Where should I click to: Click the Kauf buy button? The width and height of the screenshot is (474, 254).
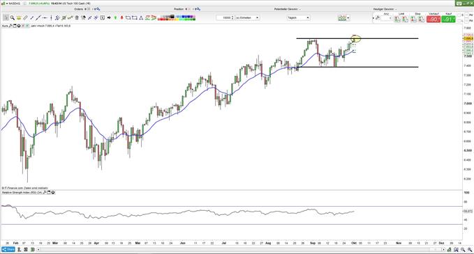(448, 19)
